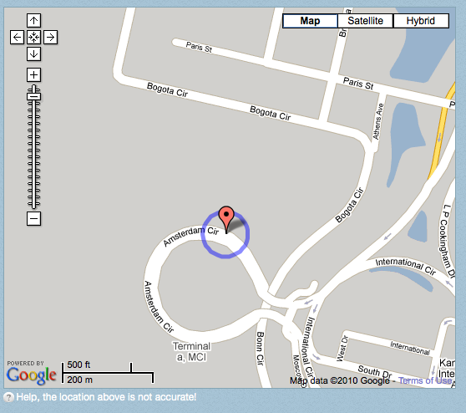This screenshot has width=466, height=413.
Task: Click the question mark help icon
Action: 8,397
